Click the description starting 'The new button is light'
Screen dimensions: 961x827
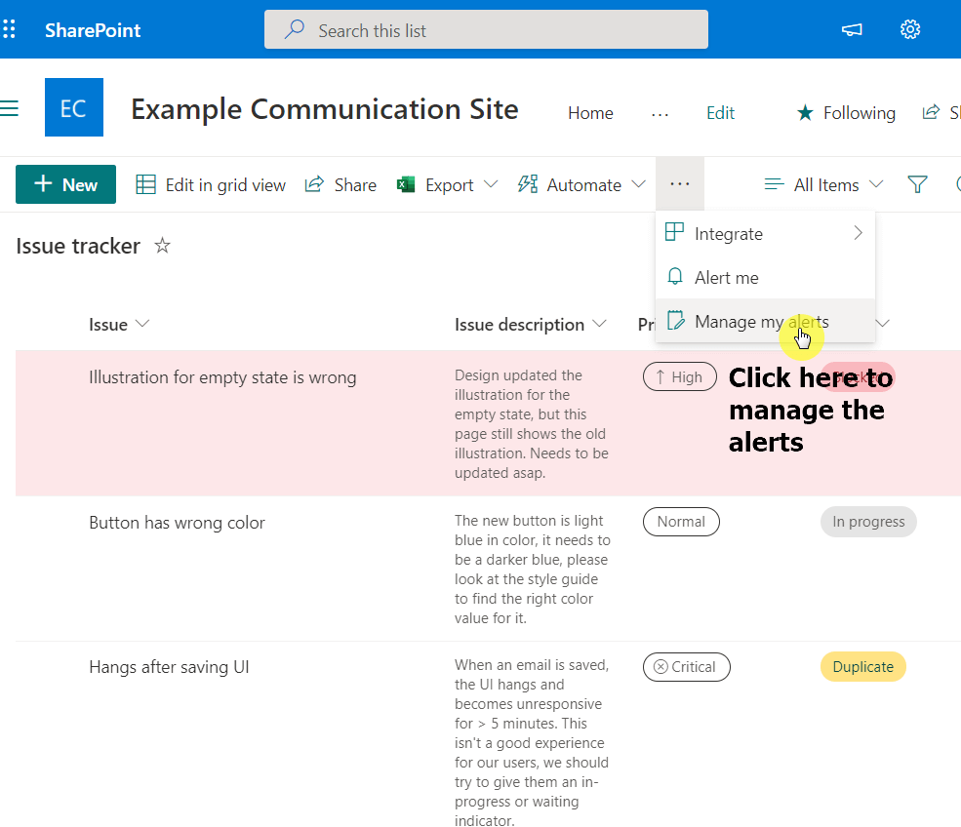click(533, 570)
